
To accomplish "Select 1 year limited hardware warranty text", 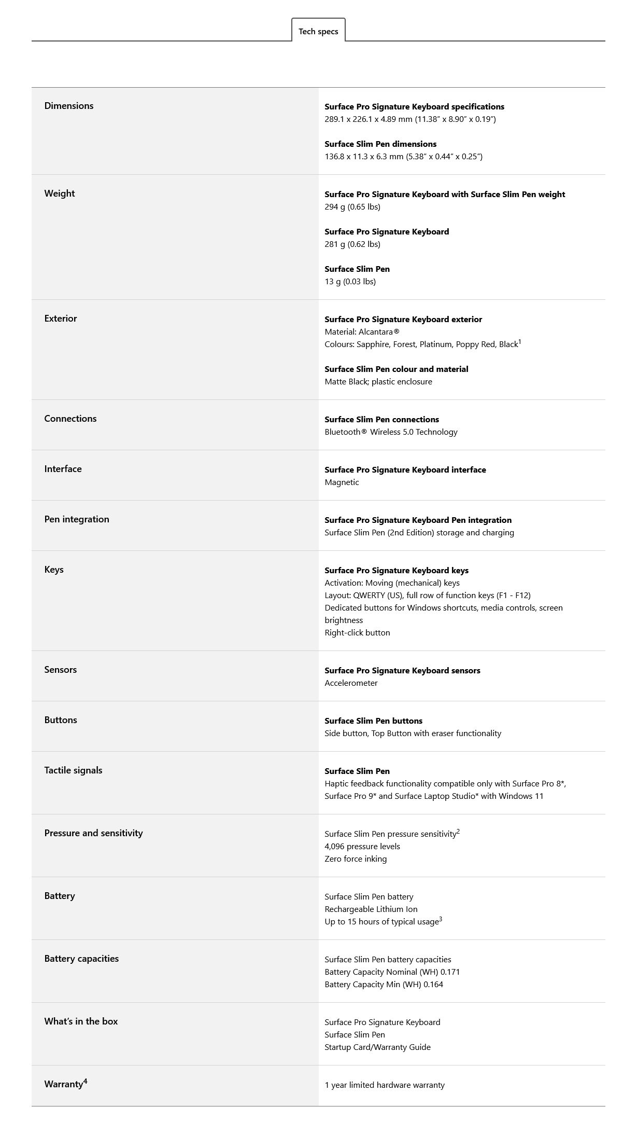I will pyautogui.click(x=385, y=1085).
